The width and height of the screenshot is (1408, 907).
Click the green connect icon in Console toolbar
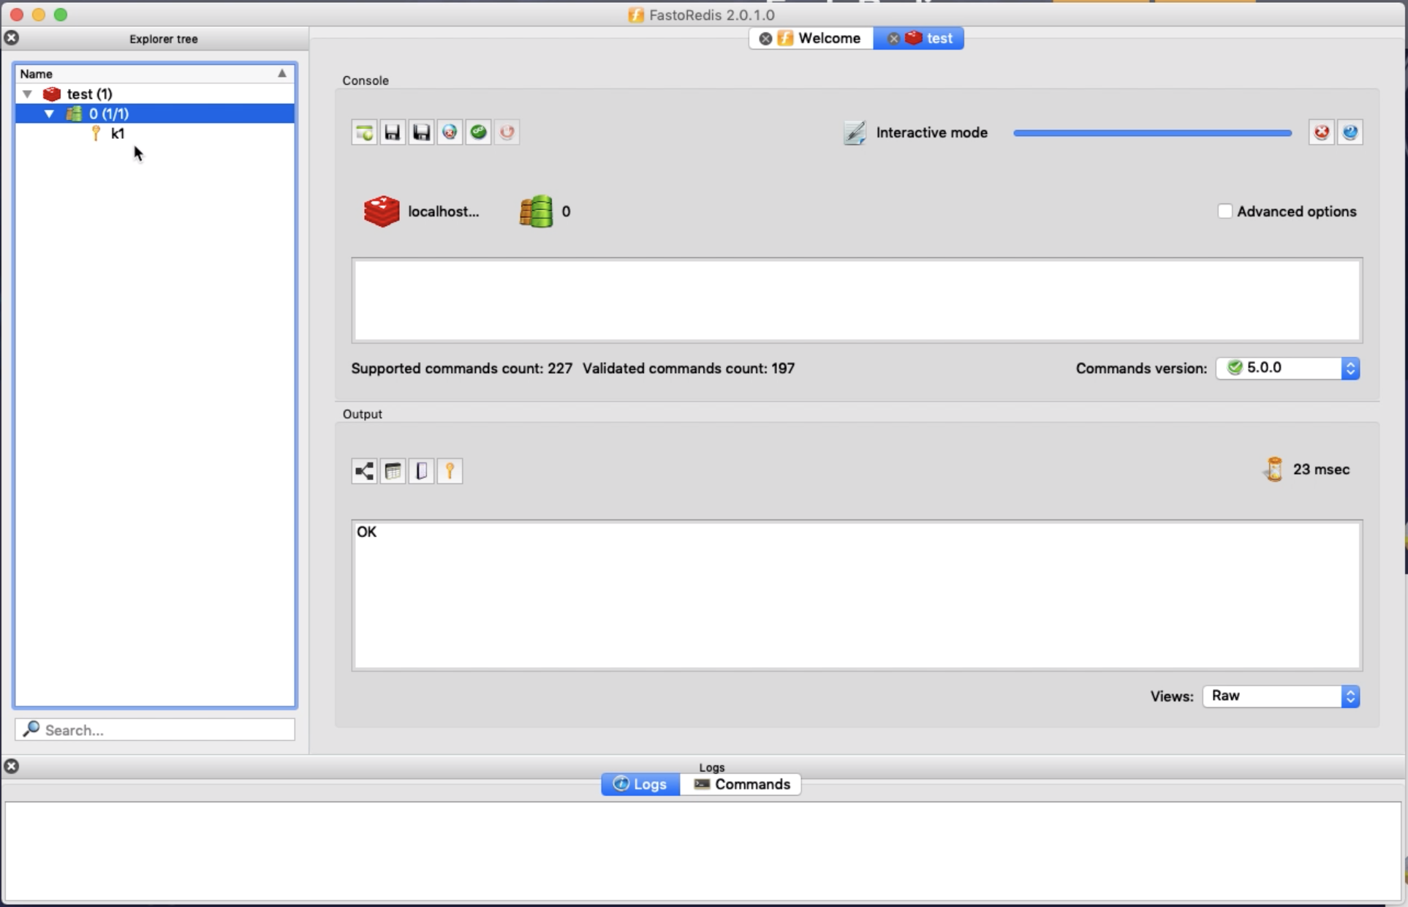click(x=478, y=132)
